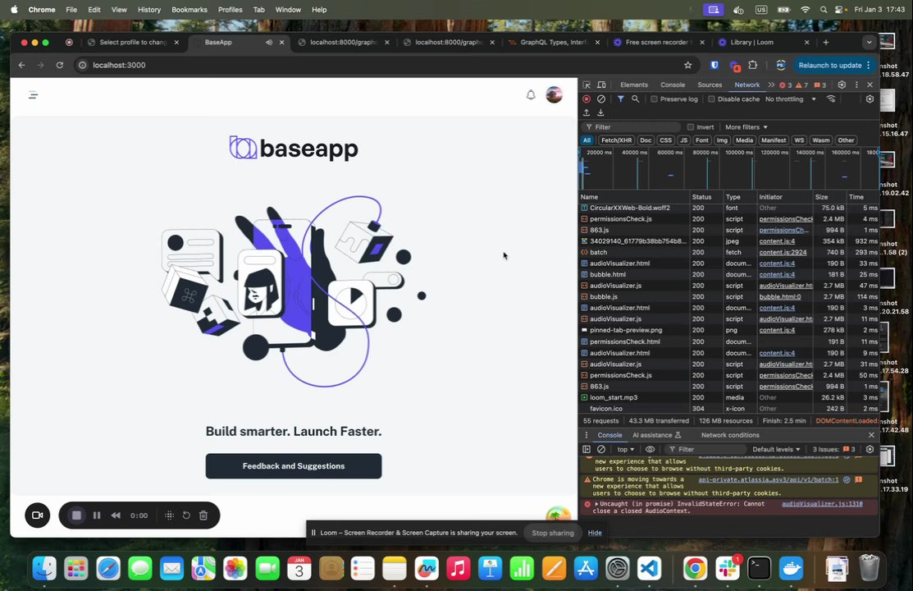Open Network panel settings gear
The width and height of the screenshot is (913, 591).
[870, 99]
